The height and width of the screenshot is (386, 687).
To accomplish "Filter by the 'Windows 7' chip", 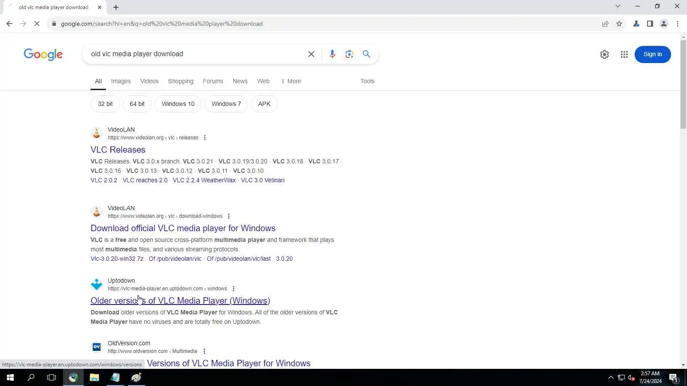I will tap(226, 104).
